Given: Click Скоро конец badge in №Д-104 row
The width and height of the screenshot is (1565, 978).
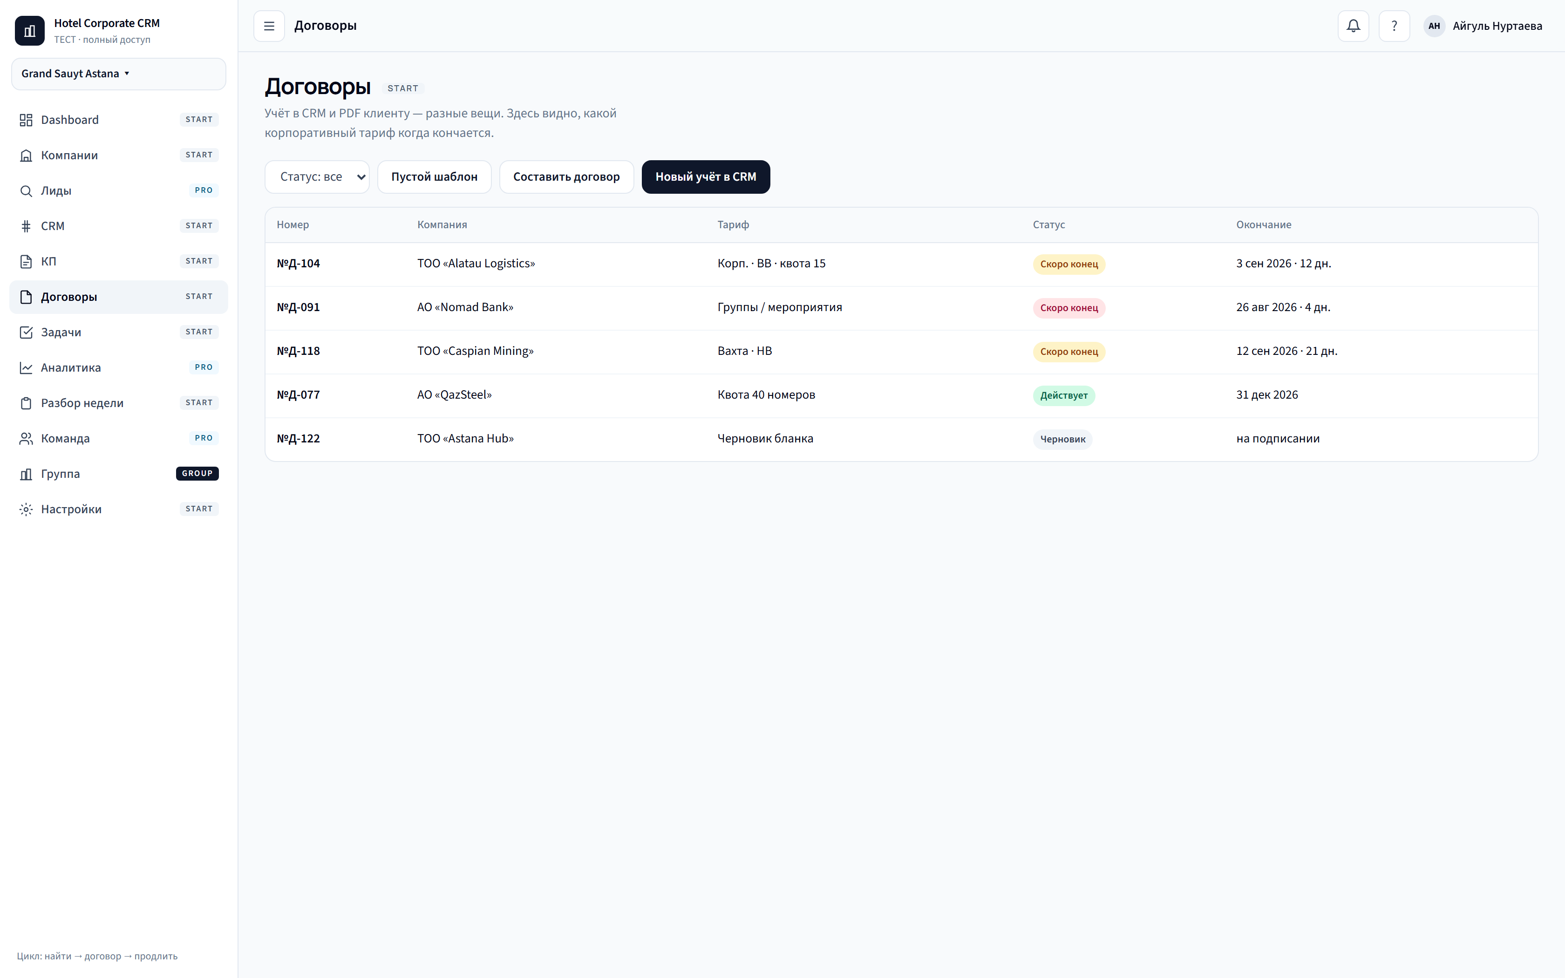Looking at the screenshot, I should pos(1069,264).
